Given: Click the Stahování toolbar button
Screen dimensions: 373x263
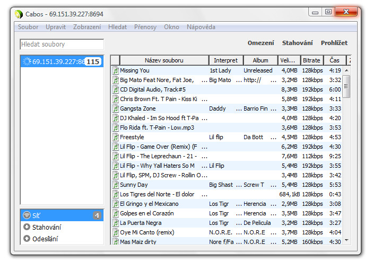Looking at the screenshot, I should tap(297, 43).
